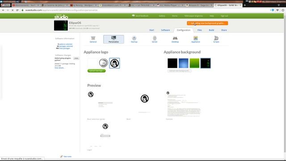This screenshot has width=286, height=161.
Task: Switch to the Start tab
Action: pos(151,30)
